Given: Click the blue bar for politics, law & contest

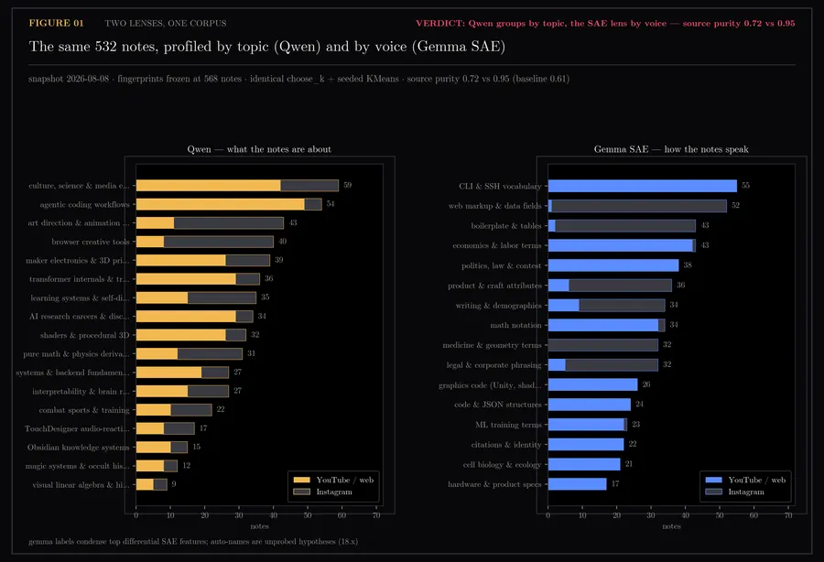Looking at the screenshot, I should [x=613, y=265].
